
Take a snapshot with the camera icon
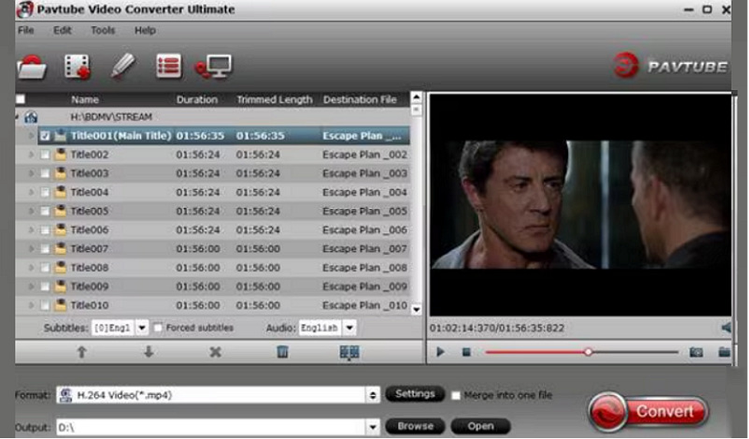coord(695,352)
